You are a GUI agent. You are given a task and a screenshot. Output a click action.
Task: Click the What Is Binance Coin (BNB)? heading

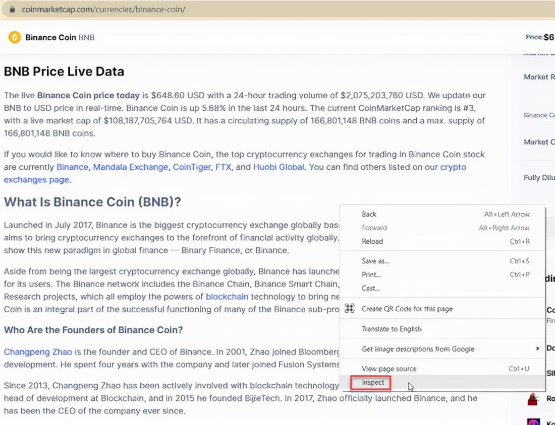(x=92, y=202)
